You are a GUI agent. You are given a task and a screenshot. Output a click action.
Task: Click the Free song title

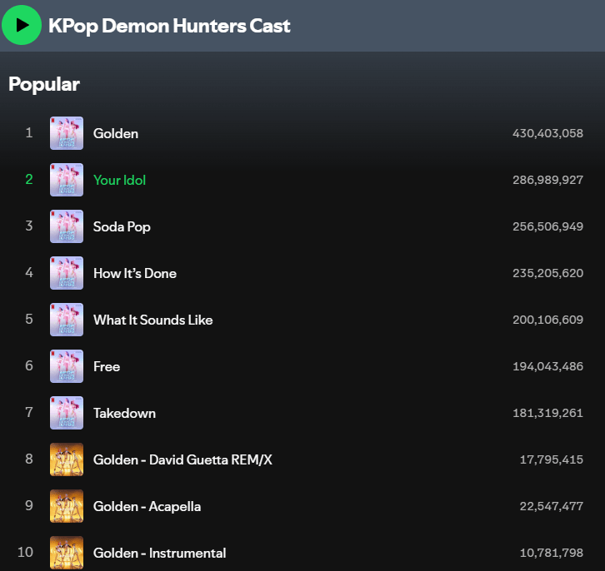[107, 366]
